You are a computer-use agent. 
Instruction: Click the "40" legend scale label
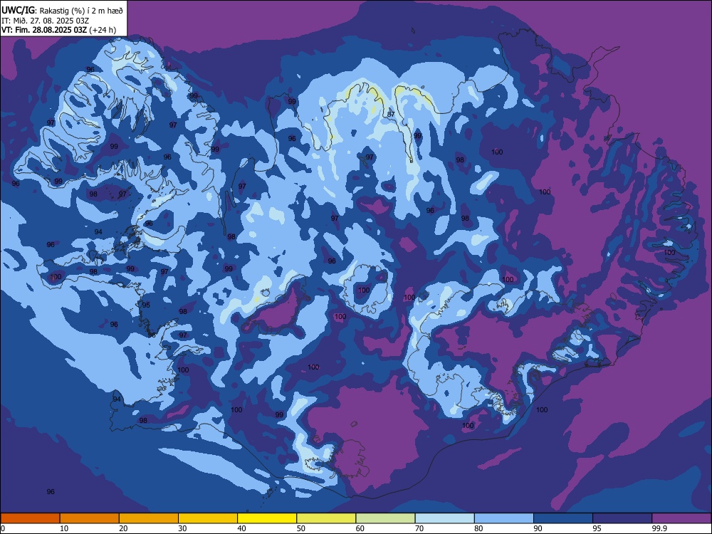coord(242,528)
